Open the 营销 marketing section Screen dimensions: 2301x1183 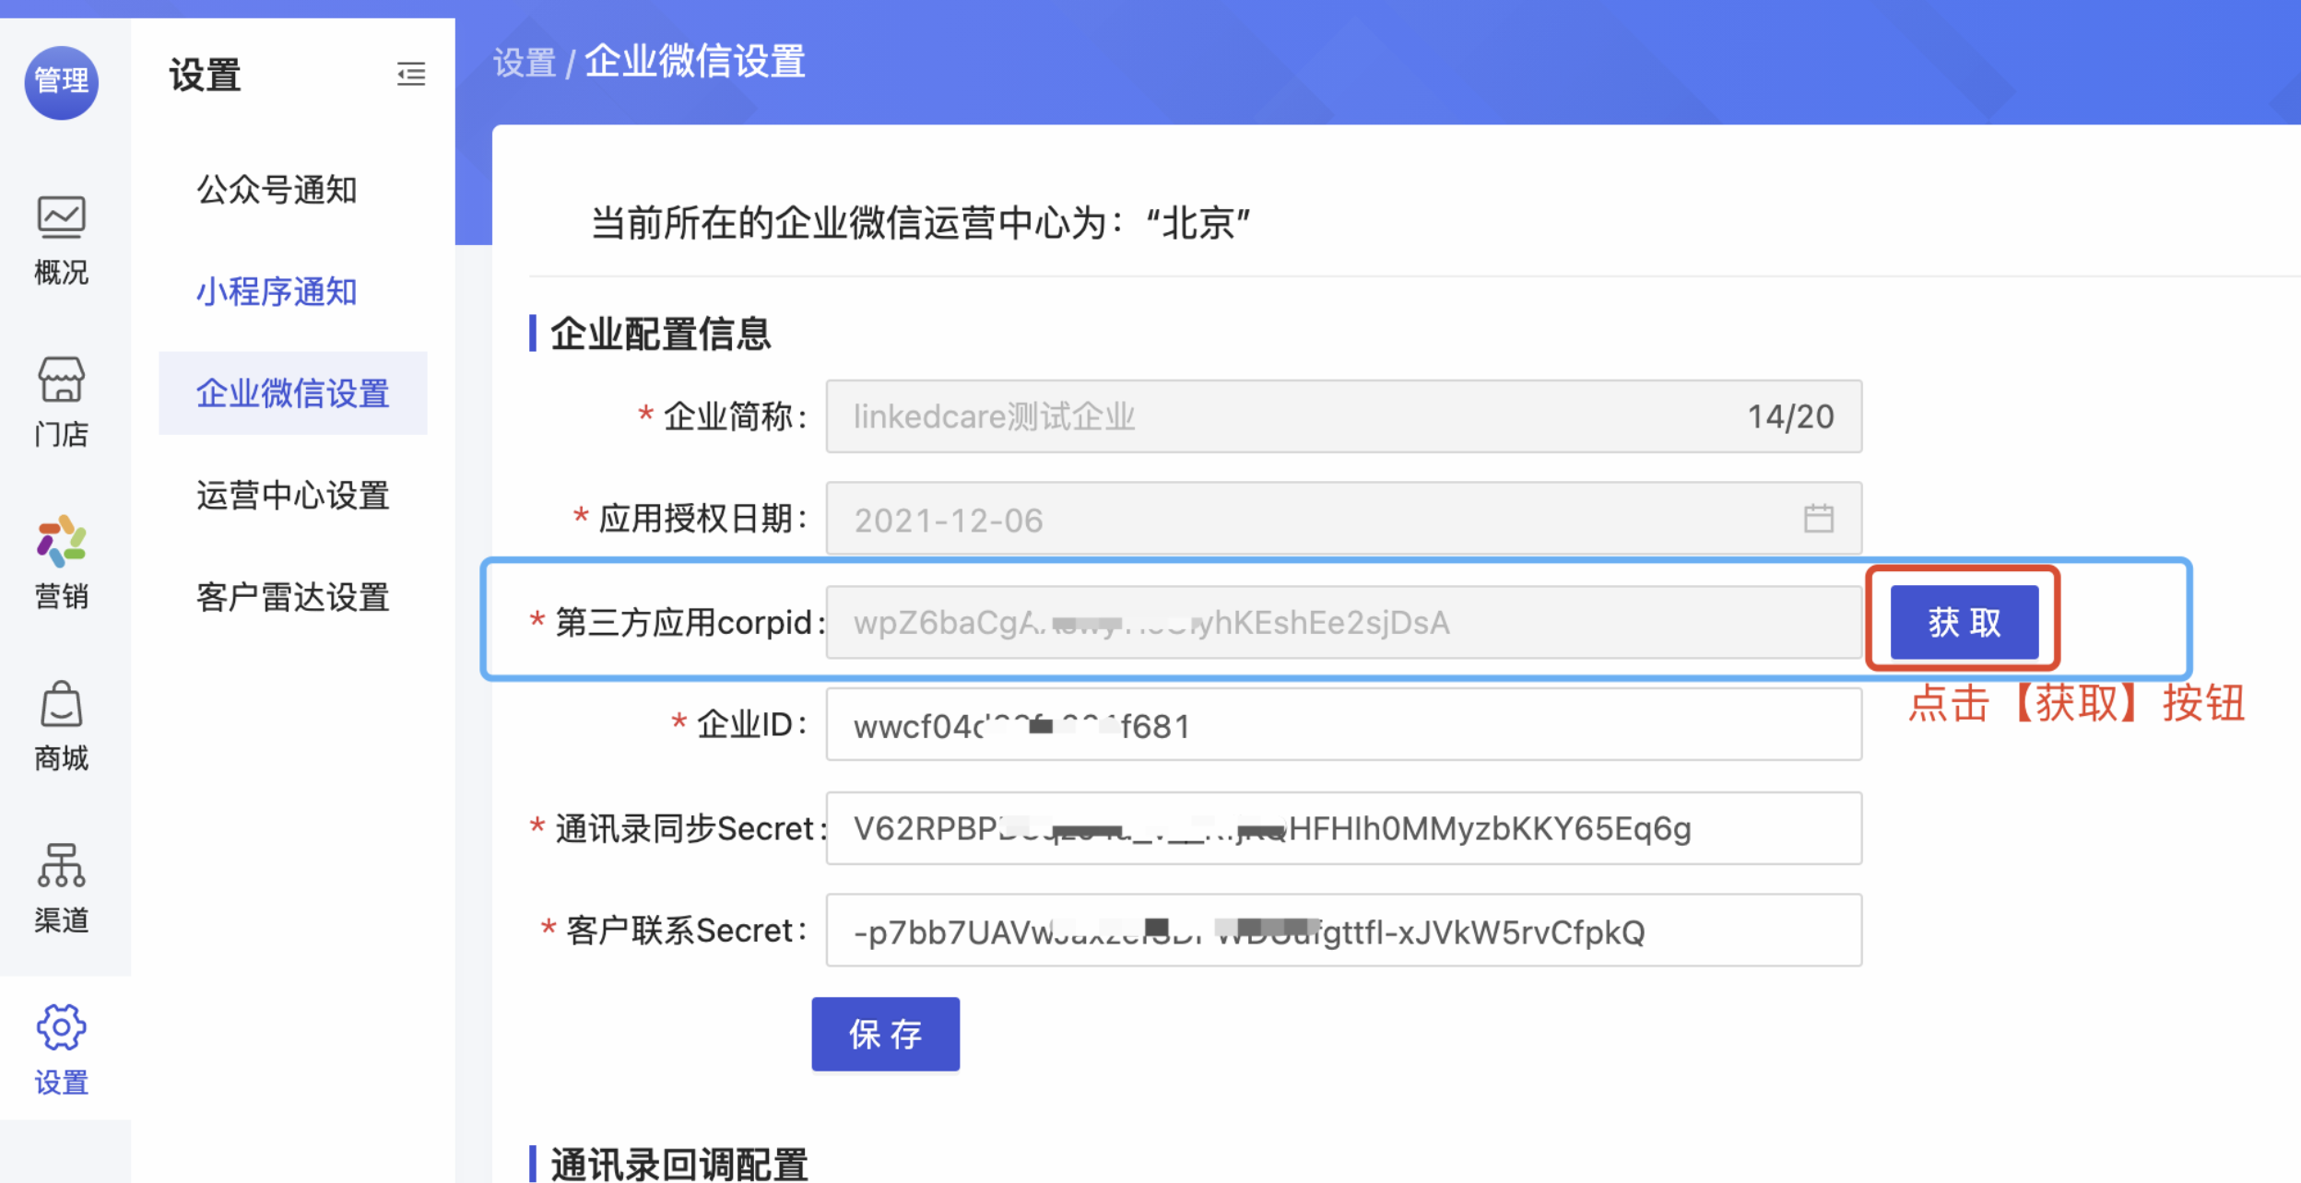pos(61,564)
